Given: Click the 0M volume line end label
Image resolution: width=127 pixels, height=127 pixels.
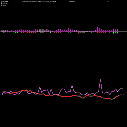Looking at the screenshot, I should [x=121, y=89].
